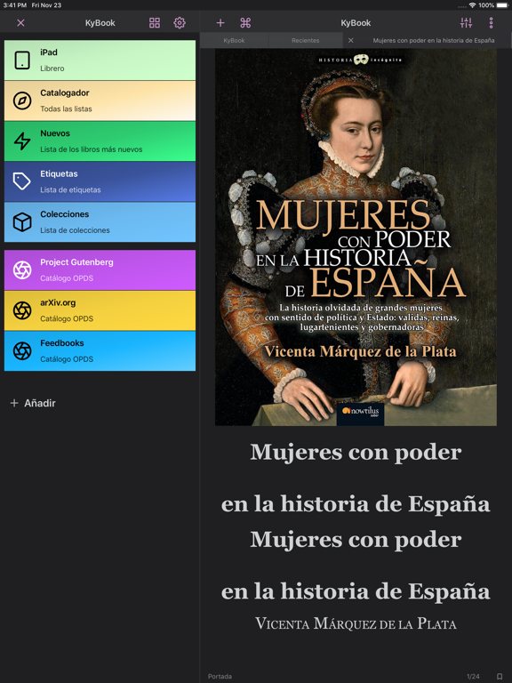The width and height of the screenshot is (512, 683).
Task: Open the Etiquetas tag list
Action: 100,181
